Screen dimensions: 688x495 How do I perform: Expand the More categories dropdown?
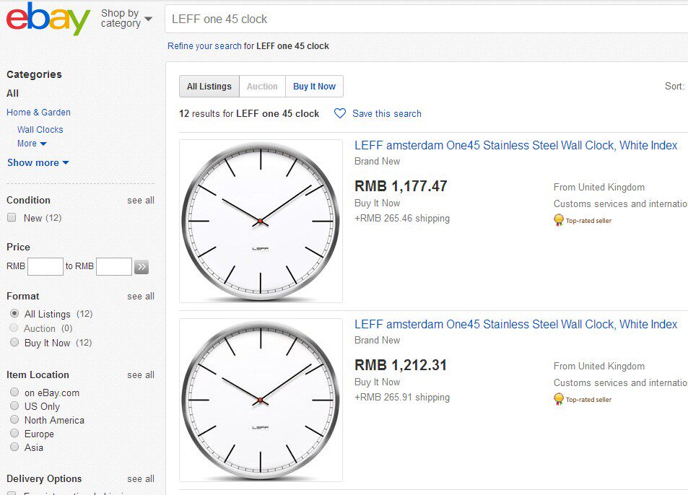coord(32,144)
